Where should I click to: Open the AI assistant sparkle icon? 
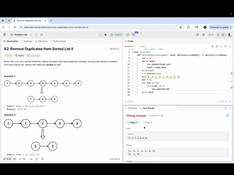click(133, 35)
